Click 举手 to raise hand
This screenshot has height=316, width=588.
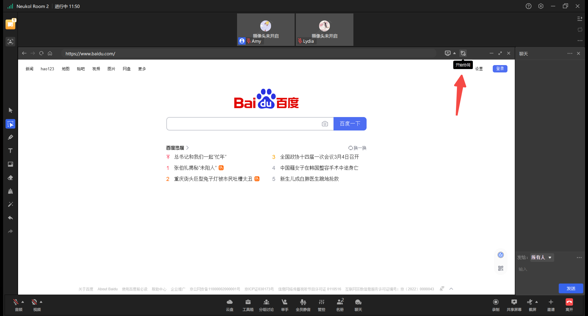click(285, 305)
